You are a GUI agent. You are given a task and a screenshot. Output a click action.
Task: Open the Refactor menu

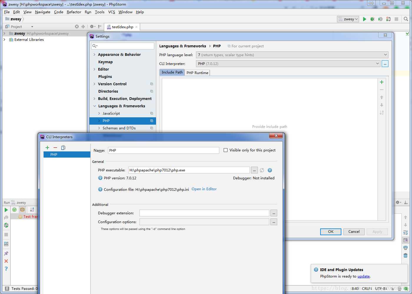(x=74, y=12)
